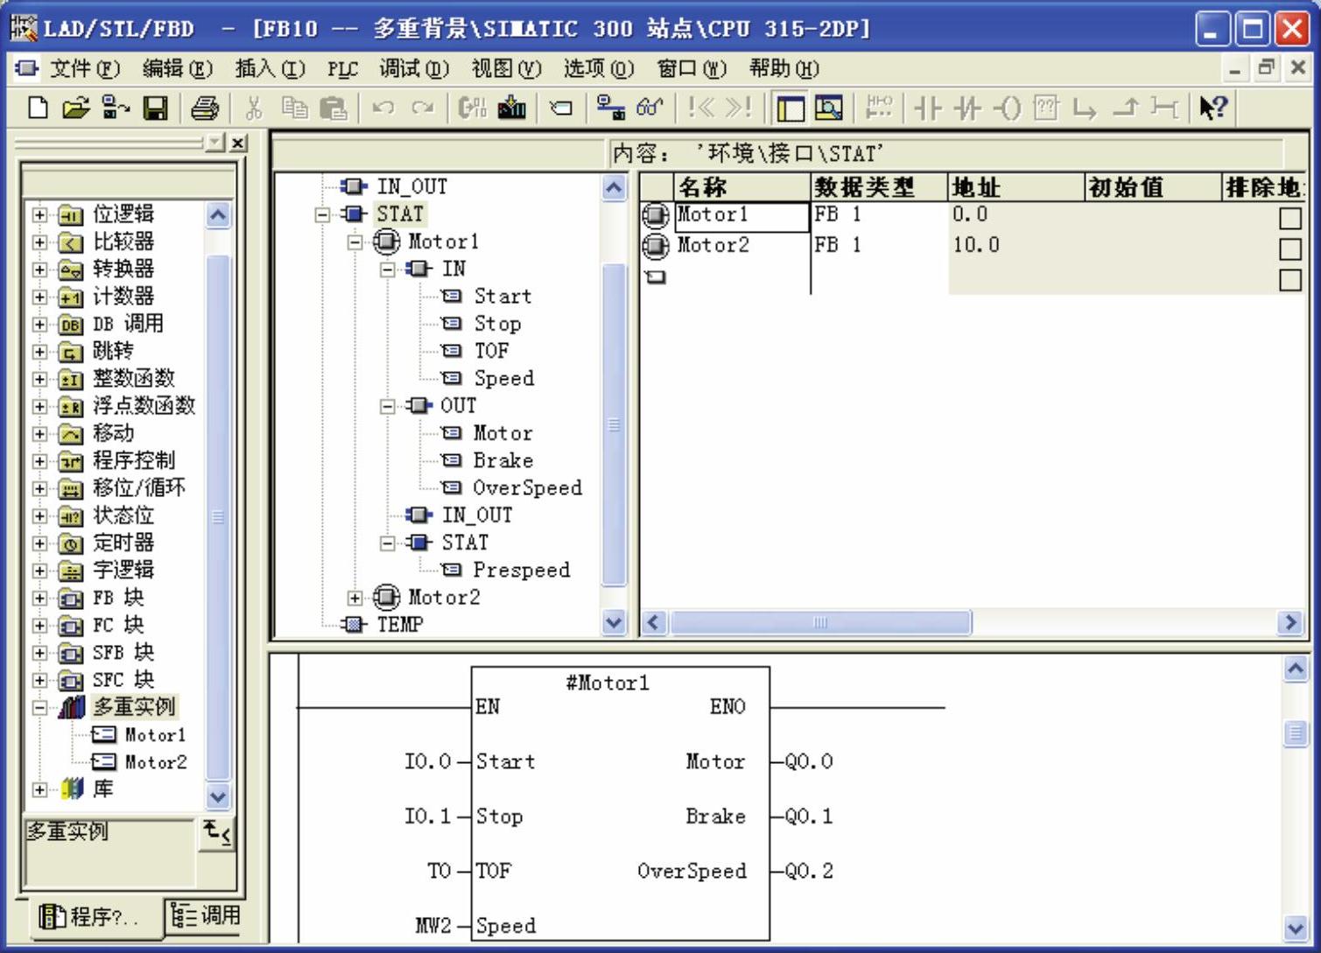Select Motor1 under 多重实例
The image size is (1321, 953).
(x=155, y=735)
